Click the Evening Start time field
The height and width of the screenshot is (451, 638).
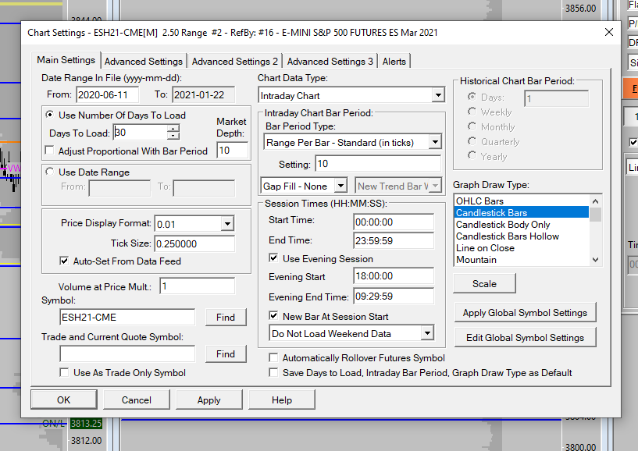click(394, 276)
